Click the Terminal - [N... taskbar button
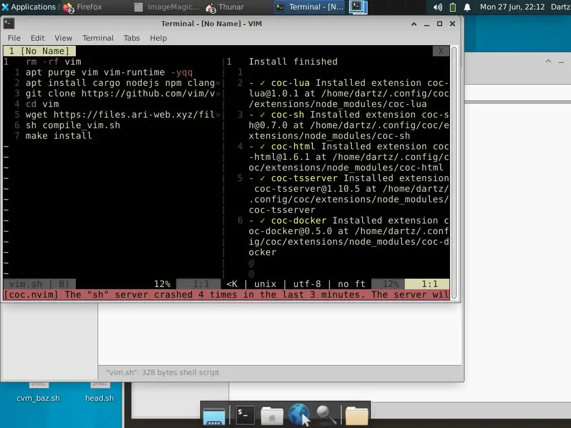Image resolution: width=571 pixels, height=428 pixels. (x=309, y=7)
